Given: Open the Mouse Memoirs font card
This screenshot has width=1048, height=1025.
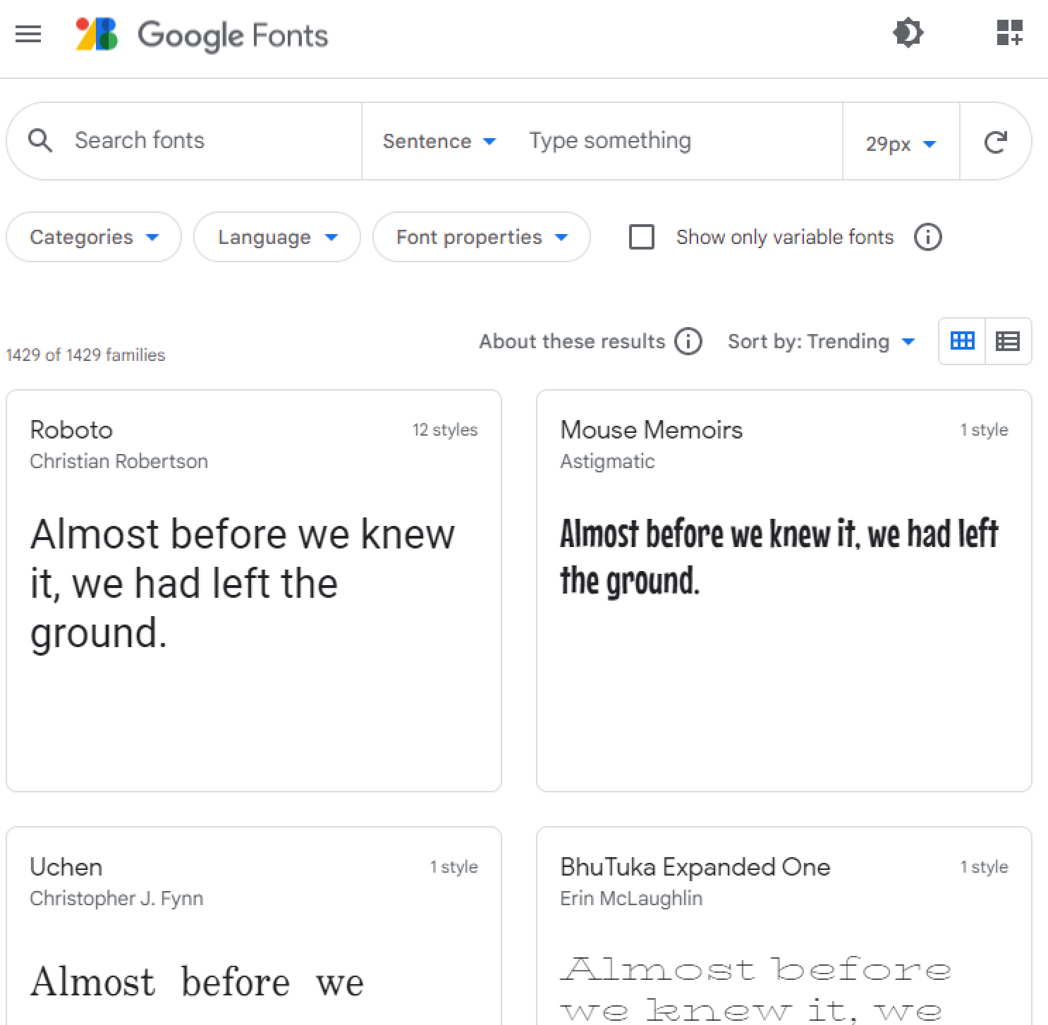Looking at the screenshot, I should click(x=784, y=590).
